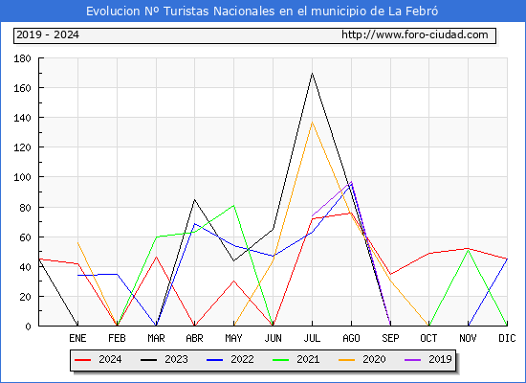This screenshot has width=526, height=383.
Task: Click the purple 2019 legend color line
Action: (x=412, y=360)
